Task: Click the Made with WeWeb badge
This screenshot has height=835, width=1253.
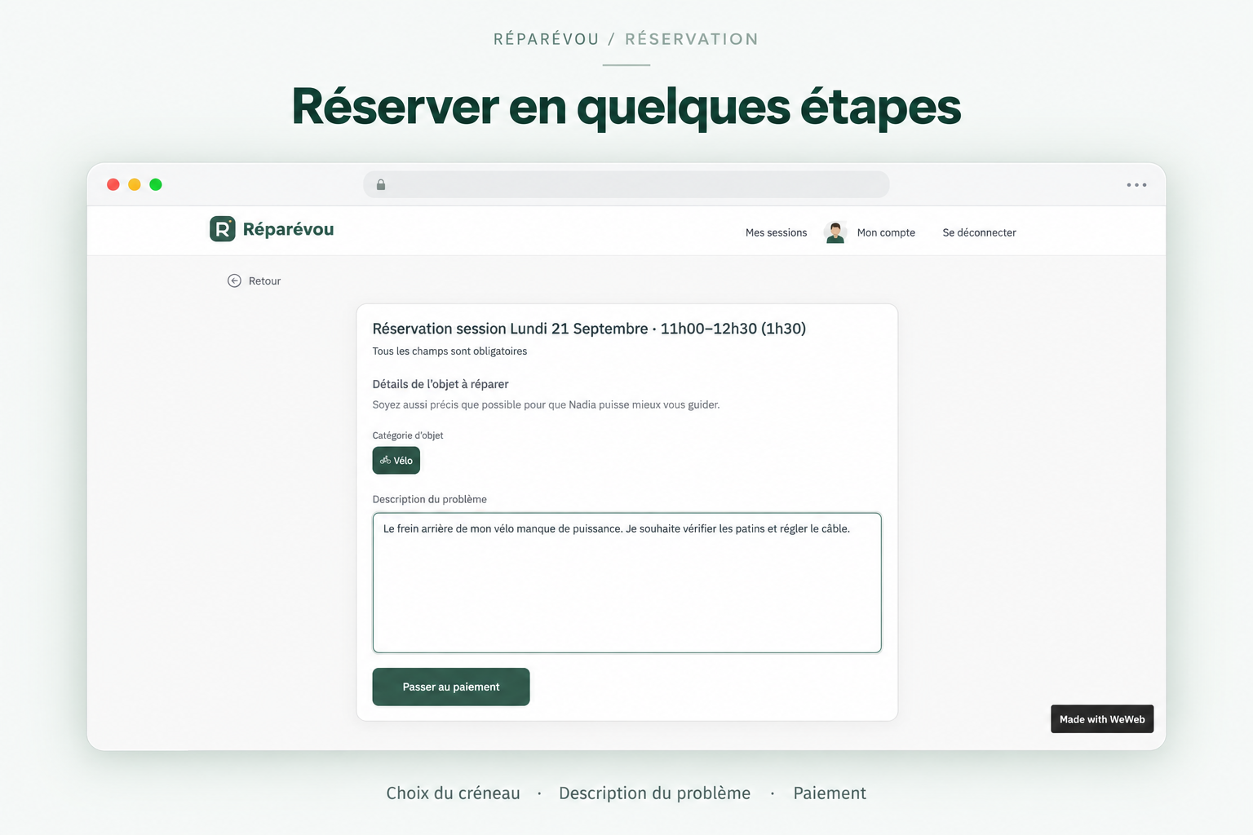Action: (1102, 719)
